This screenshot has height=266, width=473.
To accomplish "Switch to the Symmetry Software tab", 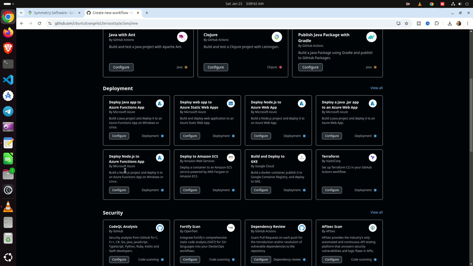I will (x=54, y=13).
